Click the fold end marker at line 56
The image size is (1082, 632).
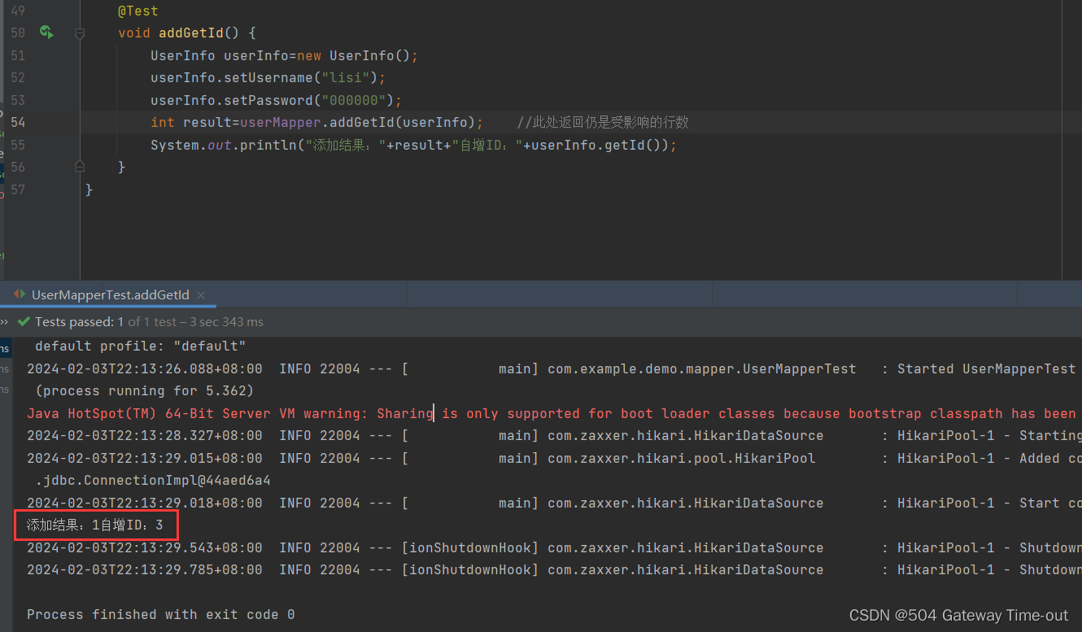pyautogui.click(x=80, y=166)
